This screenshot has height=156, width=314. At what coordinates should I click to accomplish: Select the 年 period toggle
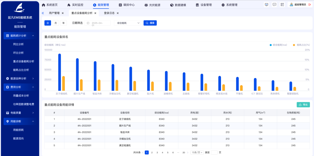pos(63,23)
